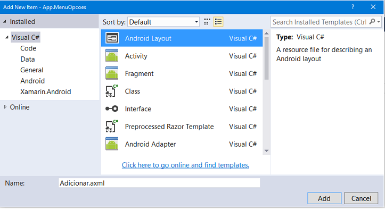The image size is (385, 209).
Task: Open the Sort by Default dropdown
Action: point(163,22)
